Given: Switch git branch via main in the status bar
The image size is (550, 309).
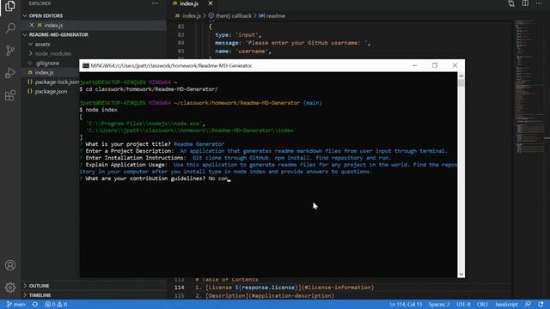Looking at the screenshot, I should click(x=15, y=304).
